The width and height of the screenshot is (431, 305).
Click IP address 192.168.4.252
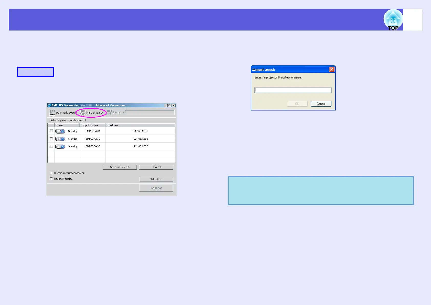pos(140,139)
